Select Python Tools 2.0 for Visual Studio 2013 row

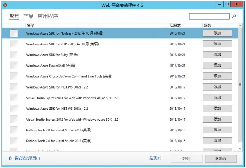pos(120,130)
